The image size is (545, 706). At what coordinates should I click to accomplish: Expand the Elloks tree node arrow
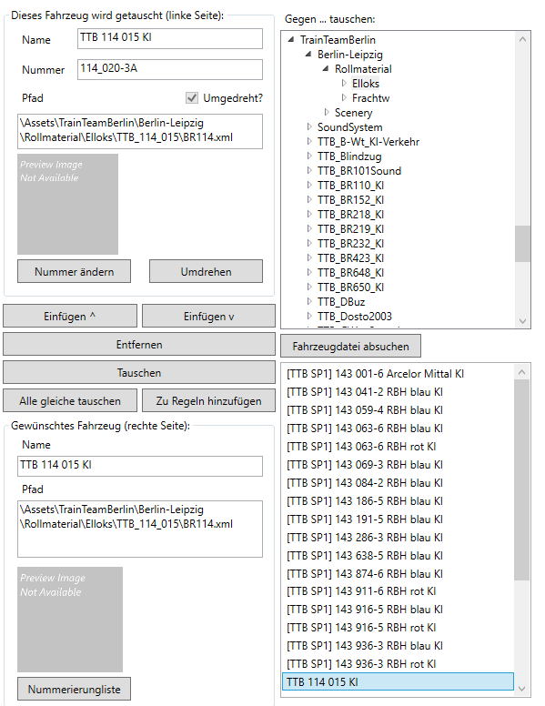(344, 84)
